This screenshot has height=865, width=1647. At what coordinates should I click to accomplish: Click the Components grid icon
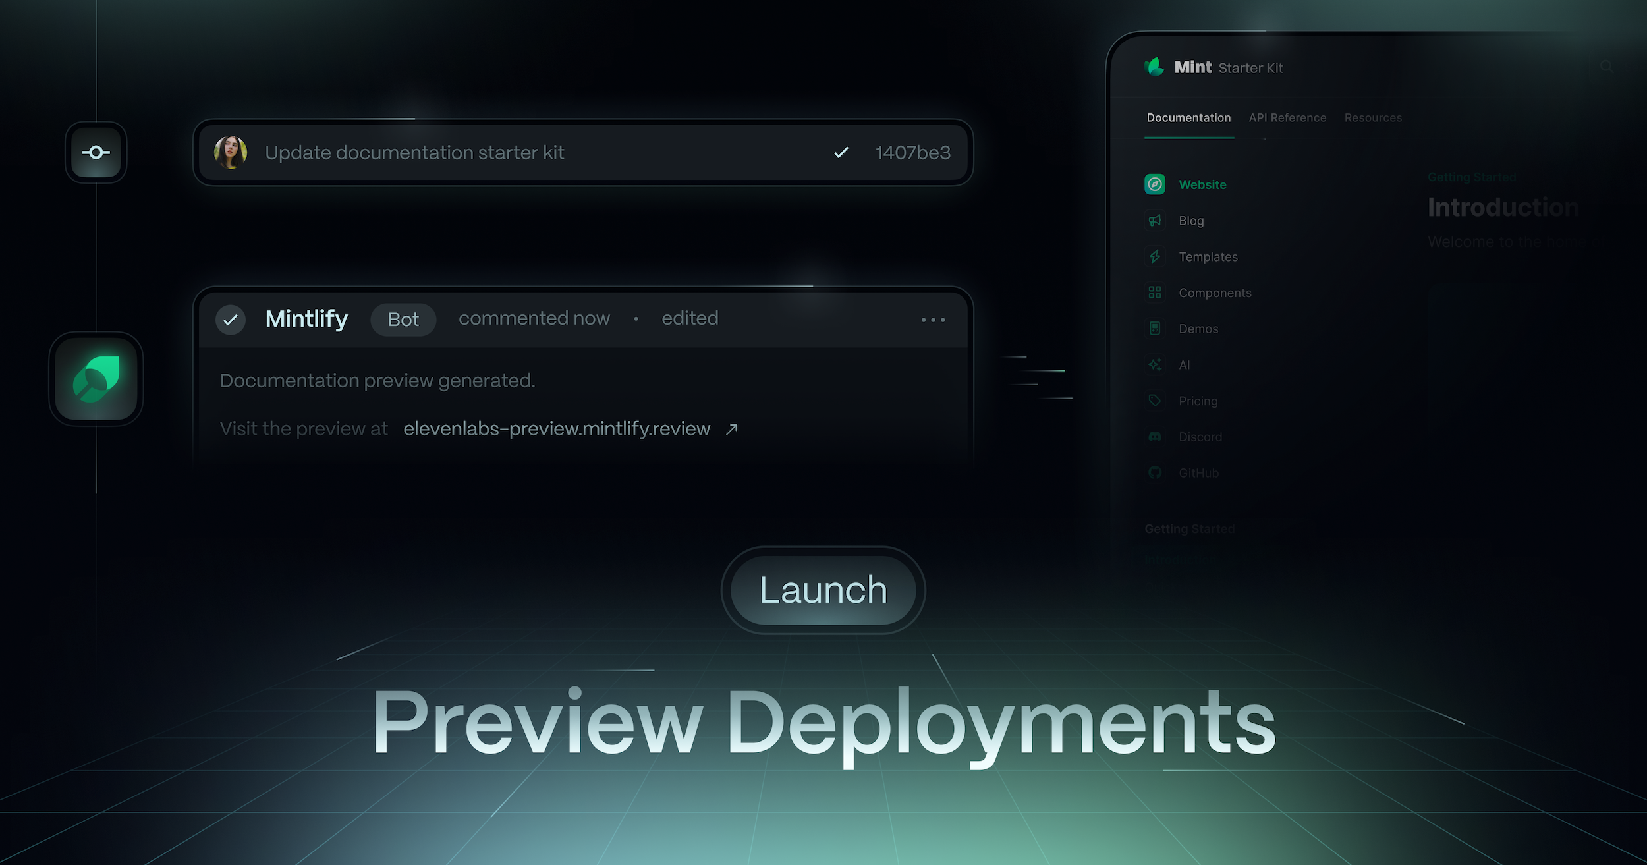(x=1155, y=293)
